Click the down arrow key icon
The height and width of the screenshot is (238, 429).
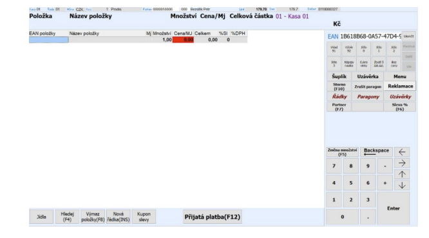pos(402,185)
